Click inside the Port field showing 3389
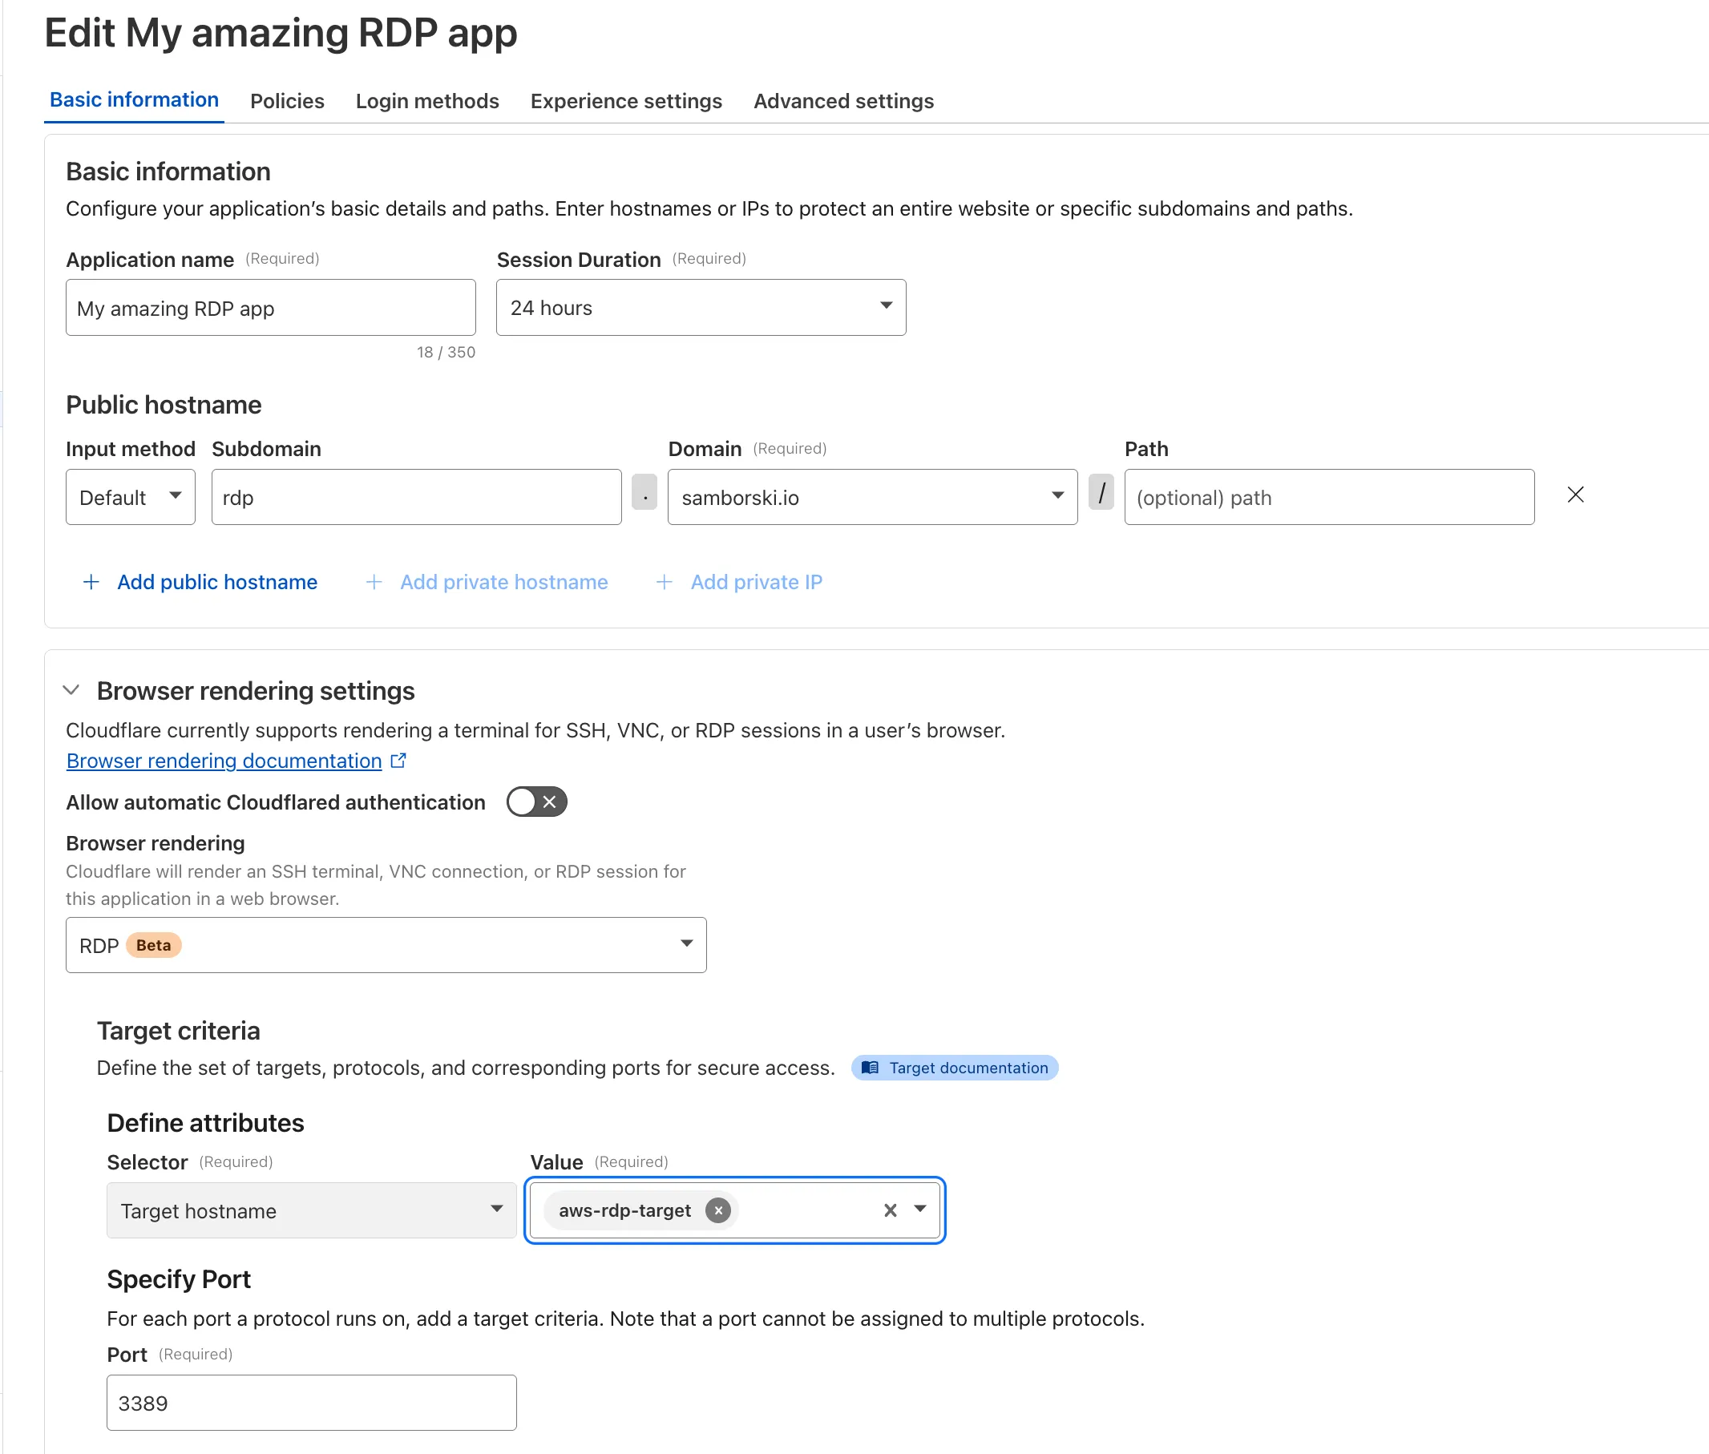This screenshot has height=1454, width=1709. 311,1402
